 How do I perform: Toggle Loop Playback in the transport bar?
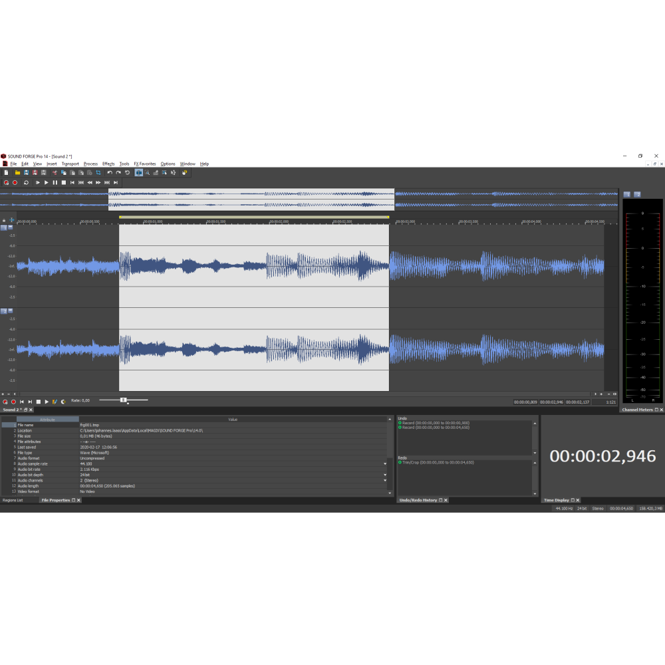tap(27, 182)
